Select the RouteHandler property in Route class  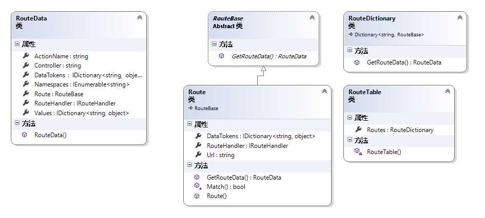tap(247, 145)
